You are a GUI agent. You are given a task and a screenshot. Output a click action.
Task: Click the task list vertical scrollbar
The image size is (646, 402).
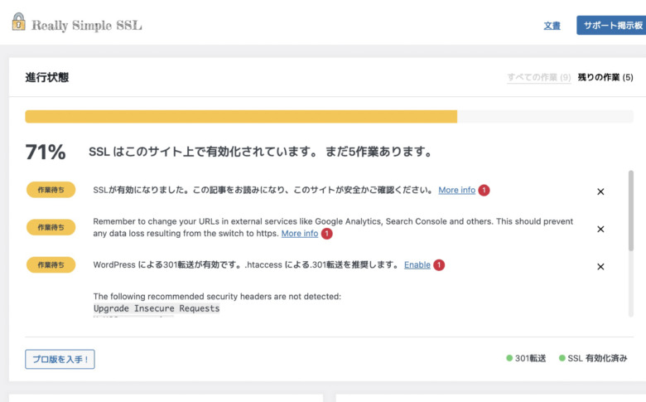pos(631,211)
